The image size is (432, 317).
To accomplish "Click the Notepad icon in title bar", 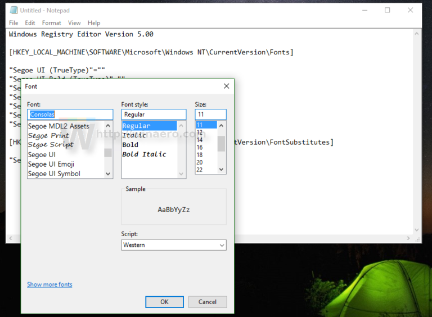I will pyautogui.click(x=13, y=11).
